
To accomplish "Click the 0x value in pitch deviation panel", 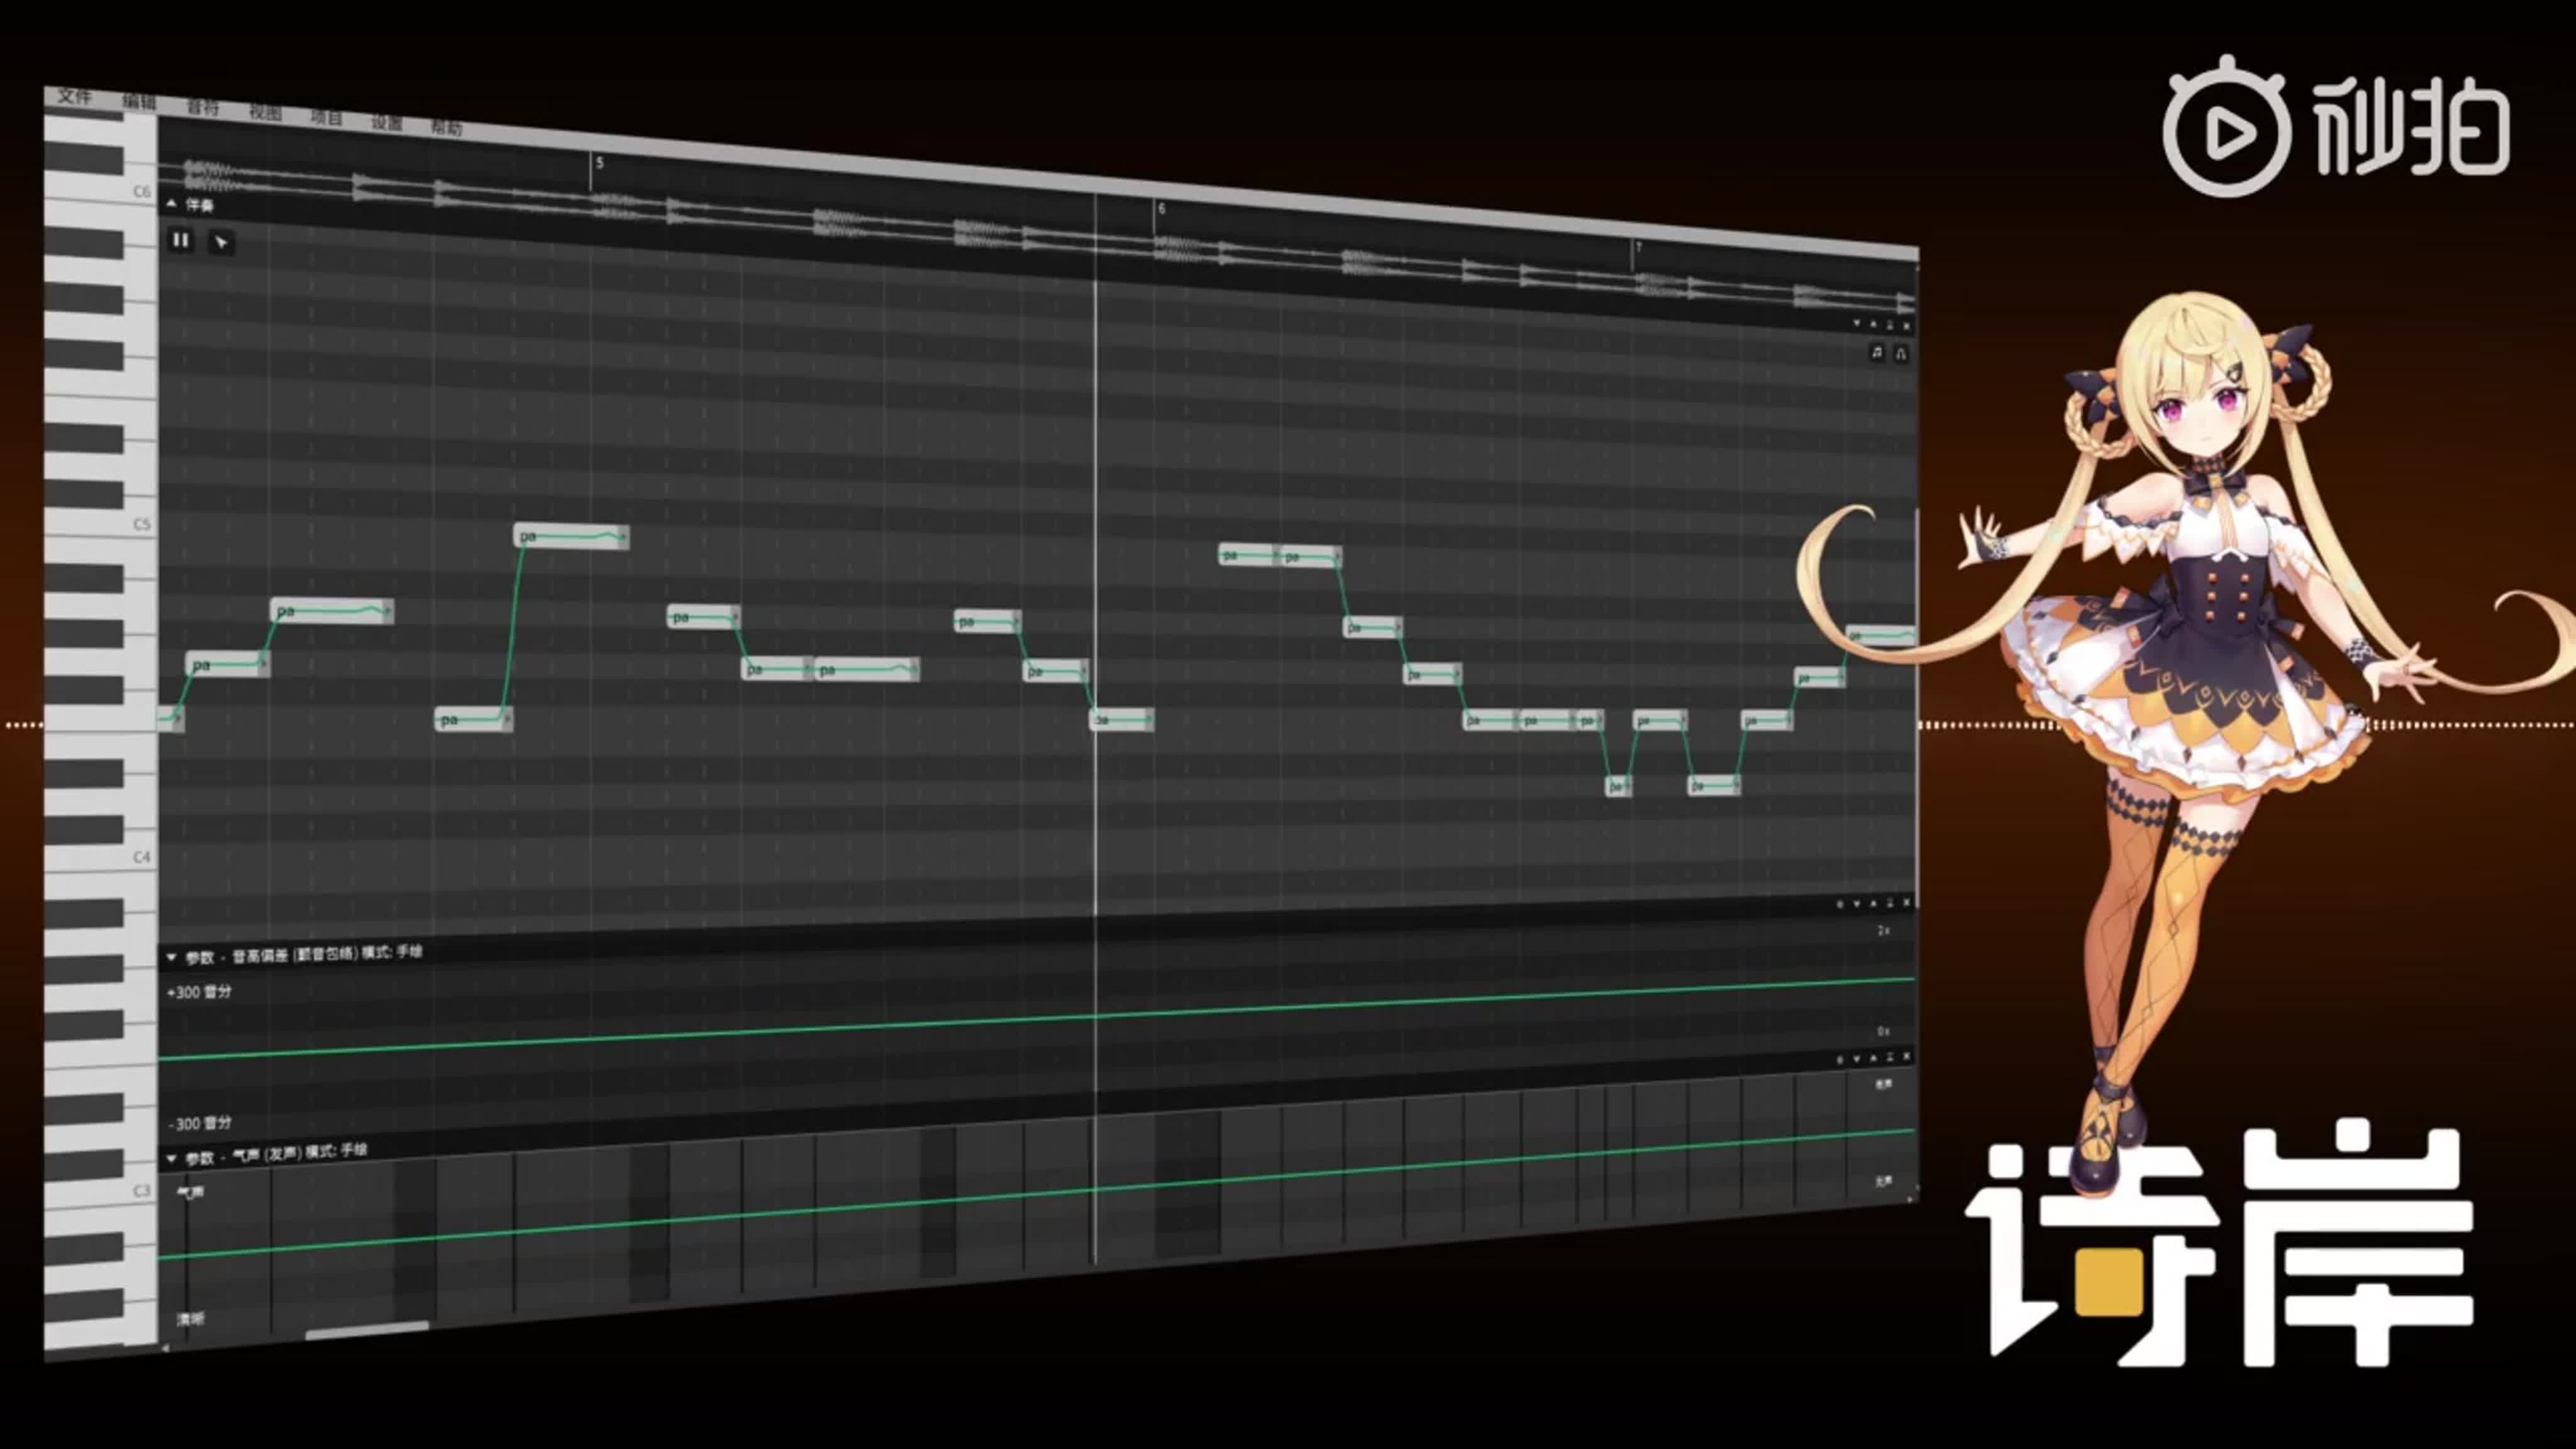I will (1883, 1031).
